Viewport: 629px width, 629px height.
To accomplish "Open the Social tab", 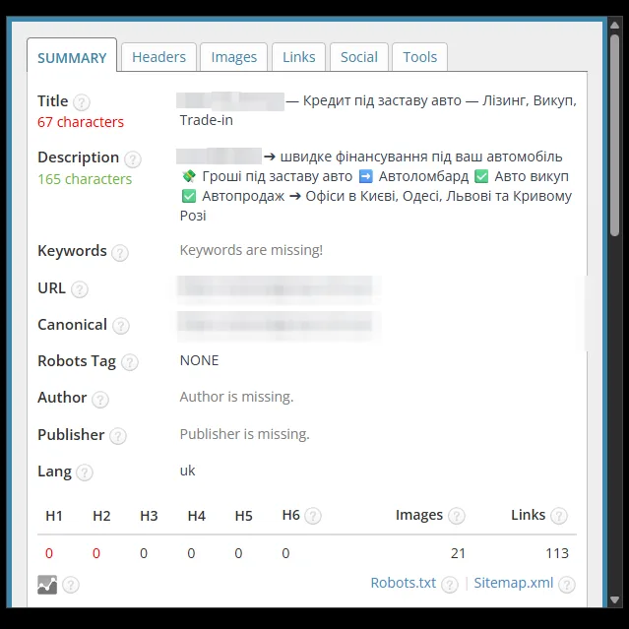I will point(359,57).
